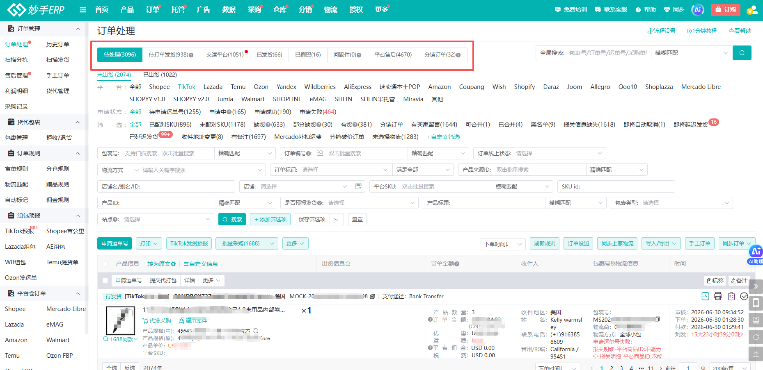Click the global search magnifier button
763x370 pixels.
[742, 53]
